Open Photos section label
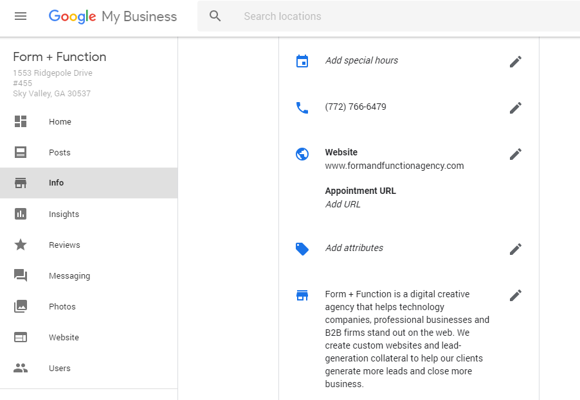This screenshot has width=580, height=400. coord(62,306)
